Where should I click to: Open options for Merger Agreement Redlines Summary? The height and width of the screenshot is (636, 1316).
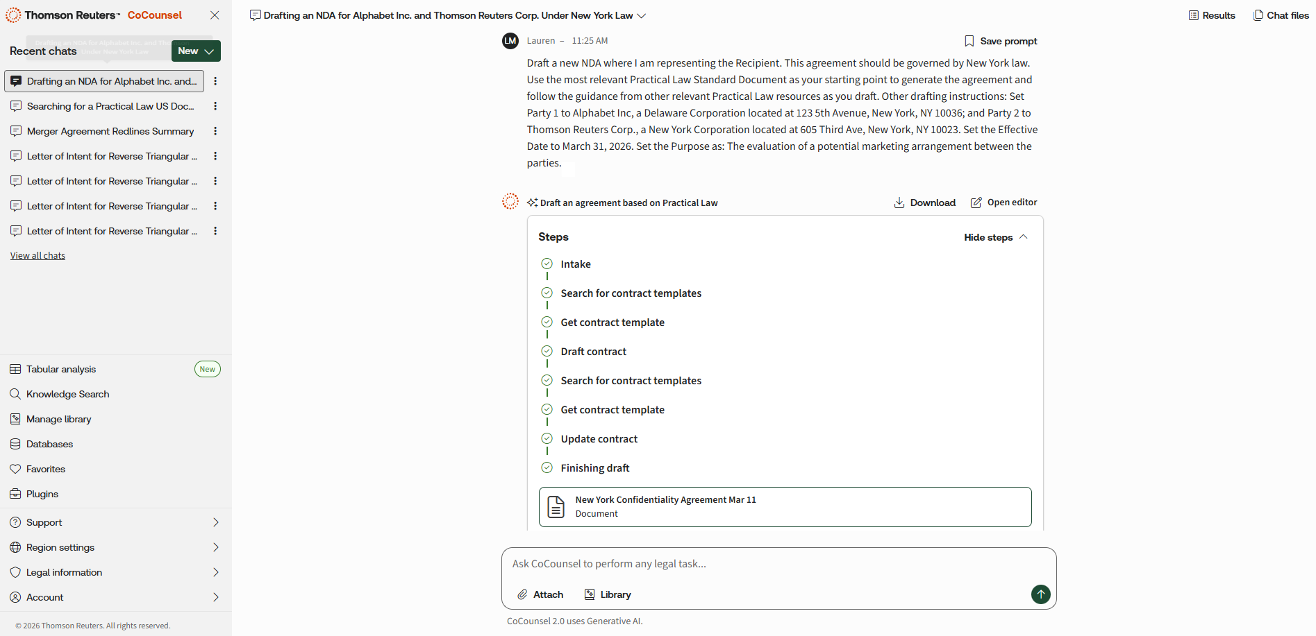[x=215, y=131]
